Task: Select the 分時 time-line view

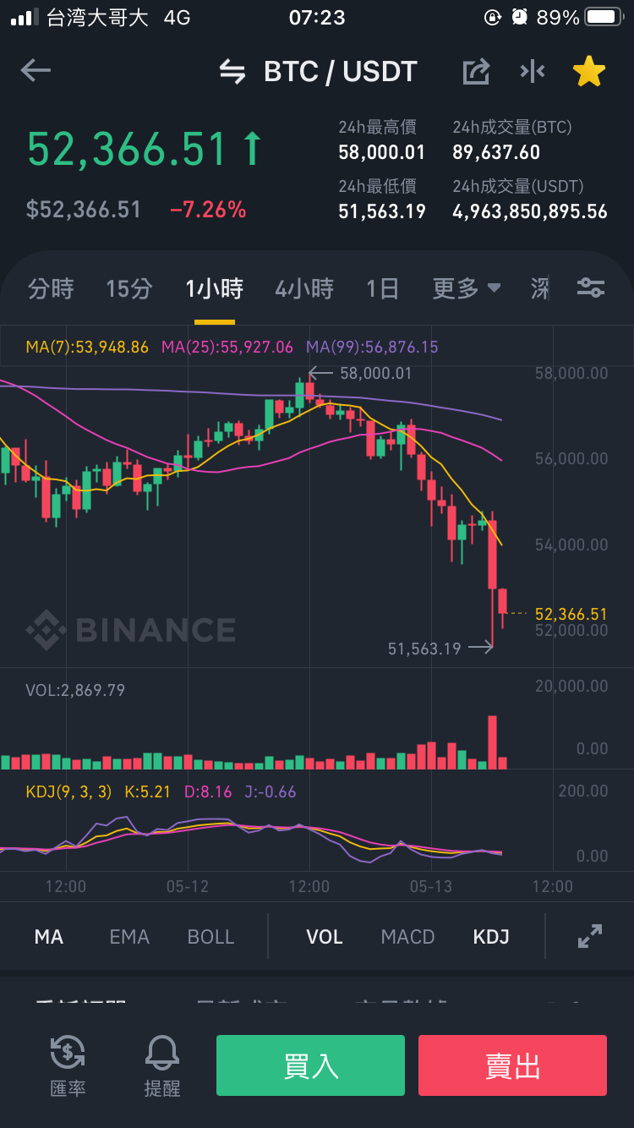Action: click(x=51, y=288)
